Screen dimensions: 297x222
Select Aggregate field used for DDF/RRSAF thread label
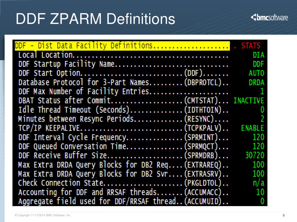pyautogui.click(x=97, y=201)
